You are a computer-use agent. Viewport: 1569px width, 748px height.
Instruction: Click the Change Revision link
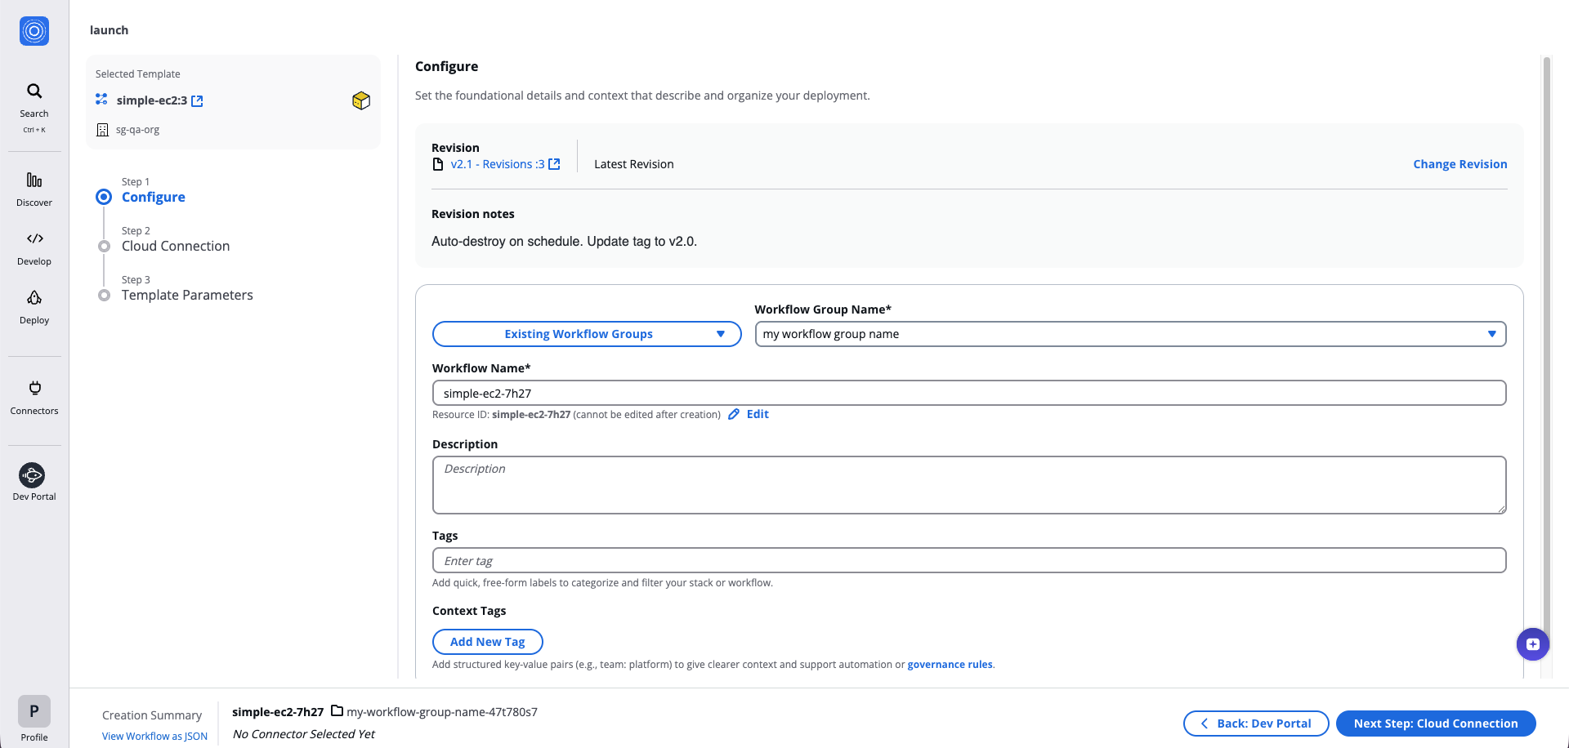[x=1460, y=163]
